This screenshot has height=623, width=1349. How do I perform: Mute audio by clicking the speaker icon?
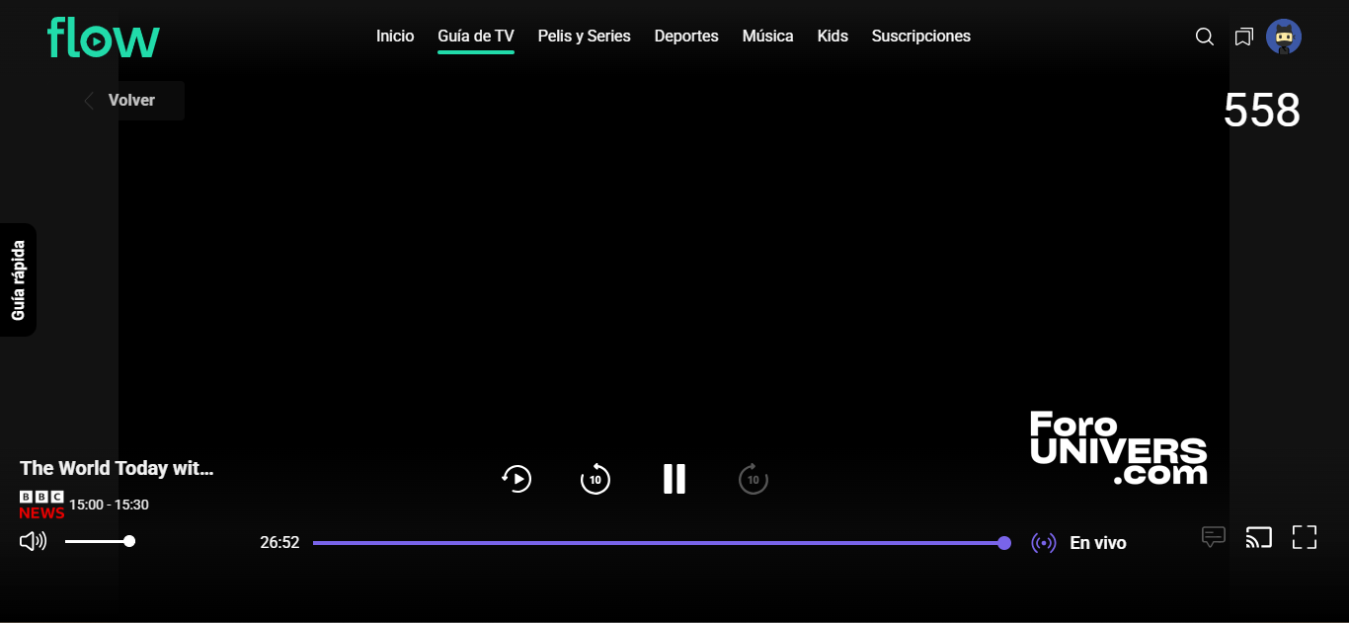pos(33,540)
